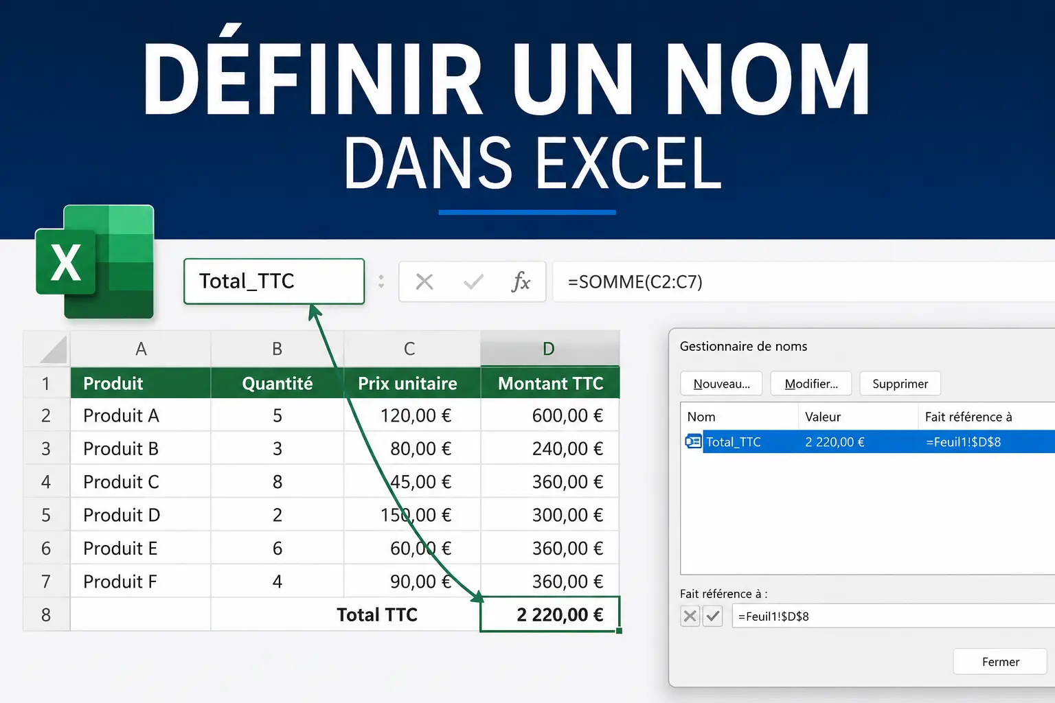Image resolution: width=1055 pixels, height=703 pixels.
Task: Select price cell 120,00 €
Action: click(412, 415)
